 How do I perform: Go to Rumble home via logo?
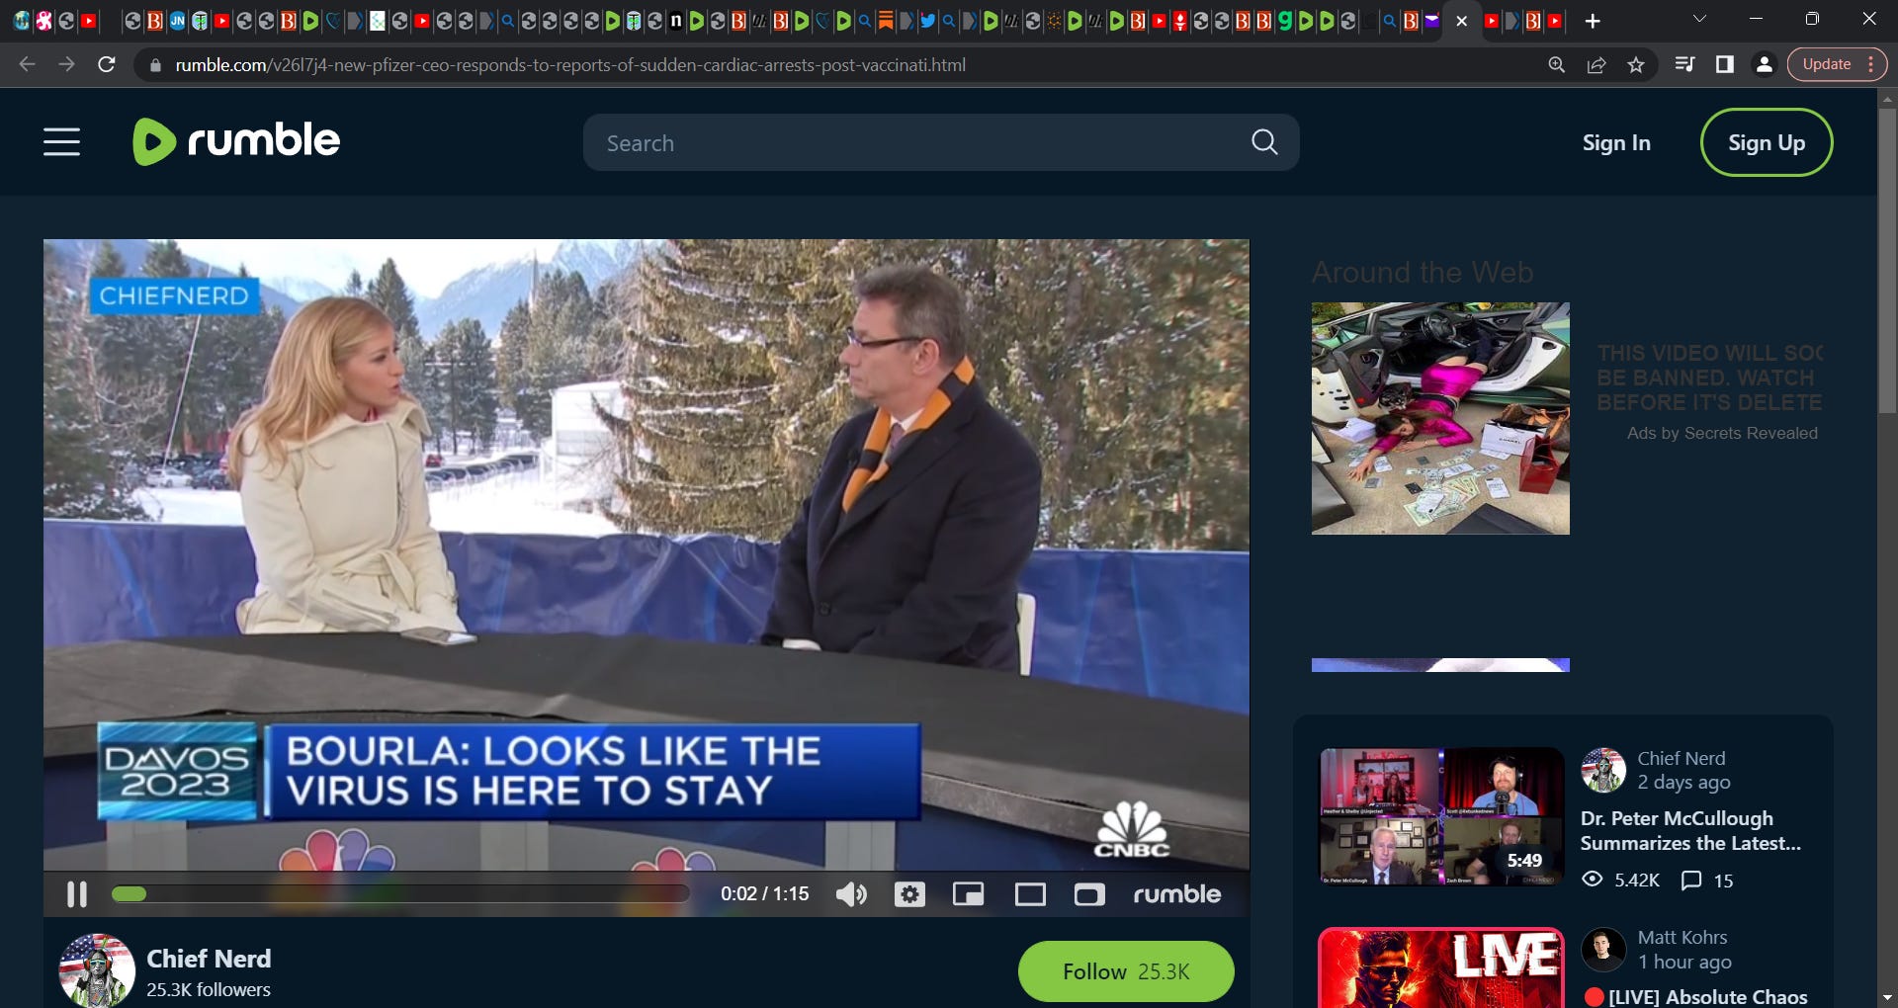(x=236, y=141)
